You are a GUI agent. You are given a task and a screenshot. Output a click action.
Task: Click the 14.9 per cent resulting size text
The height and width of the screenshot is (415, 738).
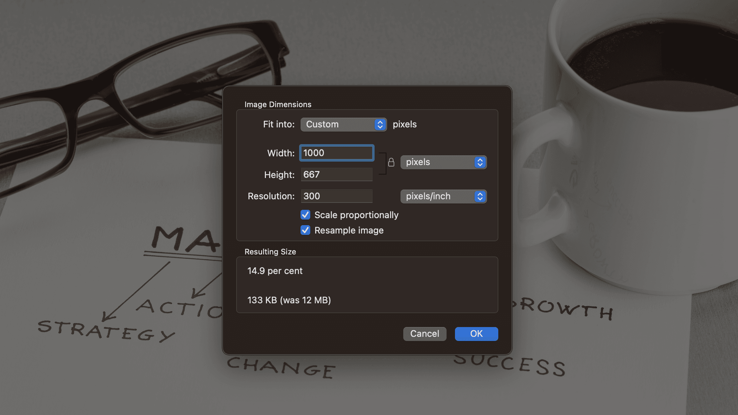[x=275, y=271]
